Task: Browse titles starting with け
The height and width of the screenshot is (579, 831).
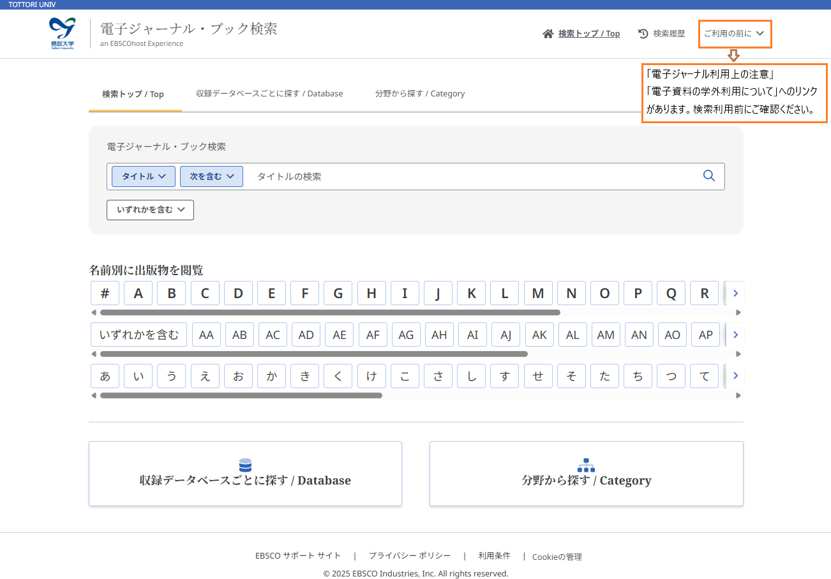Action: coord(371,376)
